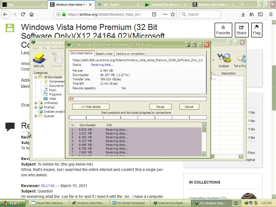Show site information icon in address bar

tap(58, 14)
